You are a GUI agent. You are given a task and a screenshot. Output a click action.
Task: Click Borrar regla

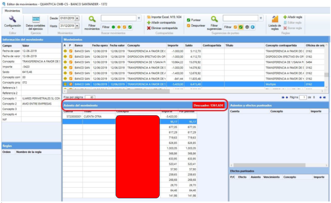pyautogui.click(x=292, y=28)
